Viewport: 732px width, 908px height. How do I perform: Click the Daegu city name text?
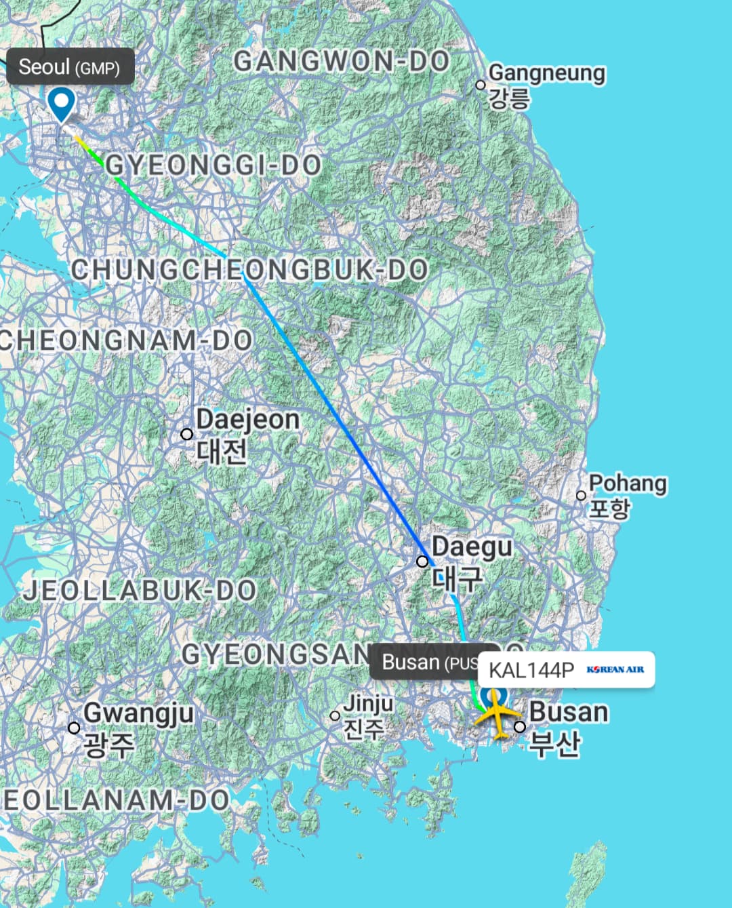coord(472,547)
